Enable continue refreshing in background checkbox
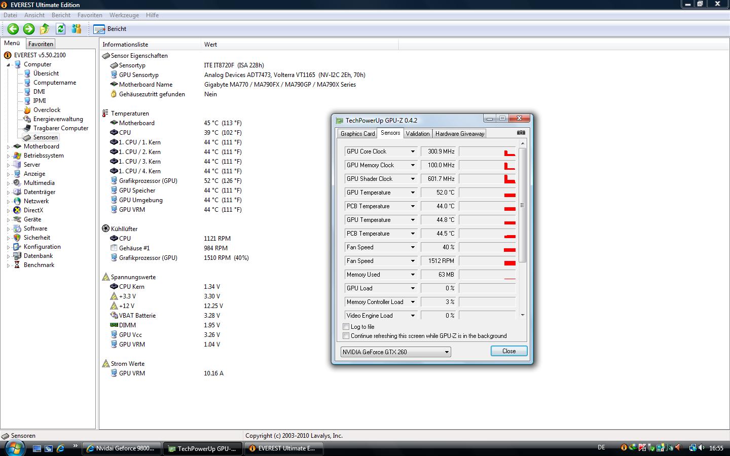 pyautogui.click(x=346, y=336)
